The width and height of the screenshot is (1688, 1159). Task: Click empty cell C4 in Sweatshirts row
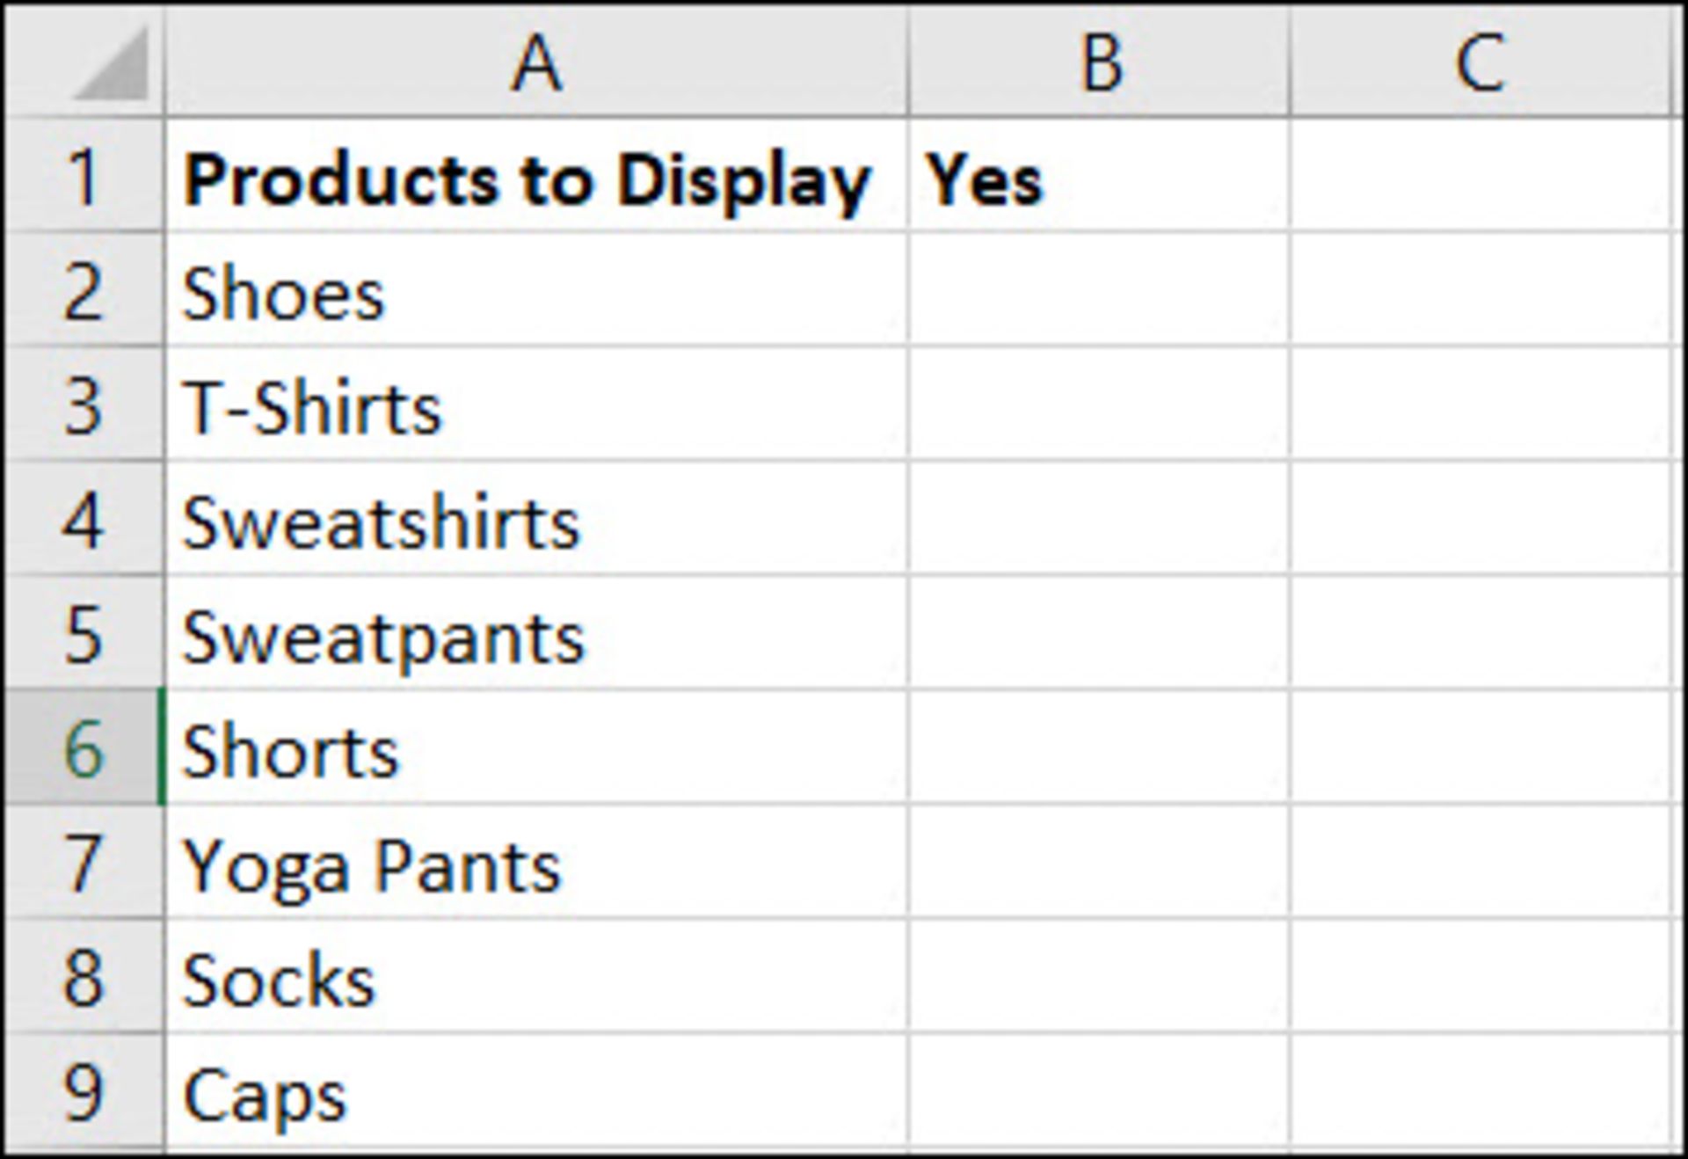pyautogui.click(x=1481, y=518)
